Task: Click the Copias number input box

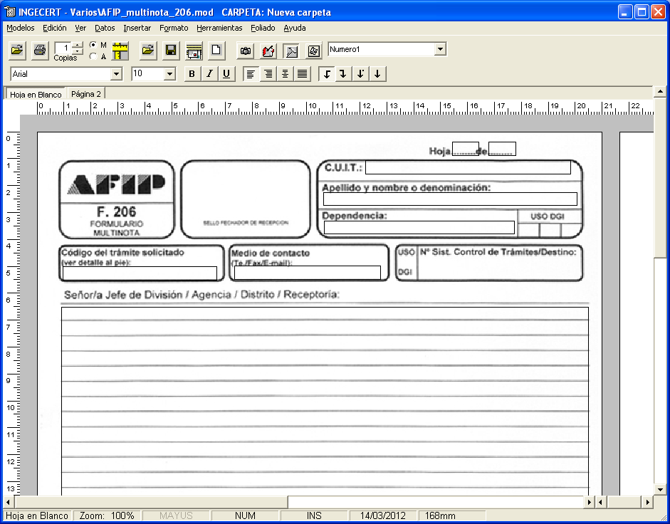Action: tap(63, 48)
